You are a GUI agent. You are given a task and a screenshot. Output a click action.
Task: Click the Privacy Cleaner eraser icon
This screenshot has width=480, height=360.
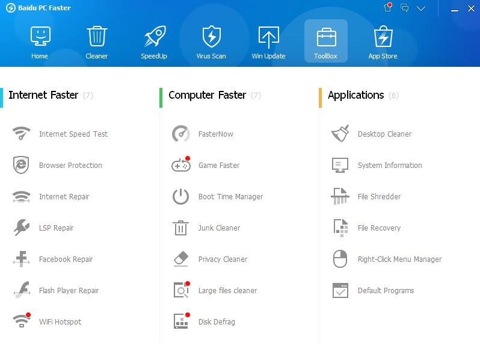[181, 259]
